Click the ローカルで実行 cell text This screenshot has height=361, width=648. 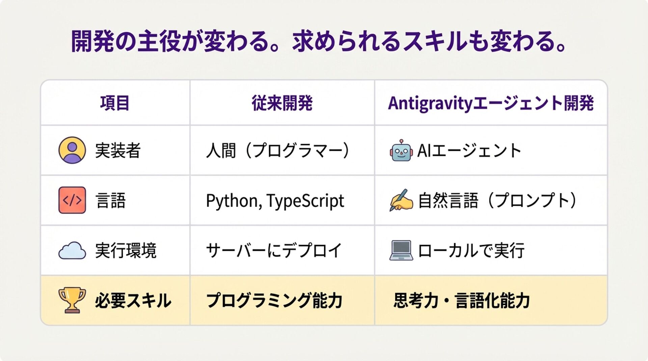click(471, 251)
